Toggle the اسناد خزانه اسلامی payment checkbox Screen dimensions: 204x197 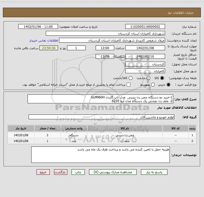128,85
